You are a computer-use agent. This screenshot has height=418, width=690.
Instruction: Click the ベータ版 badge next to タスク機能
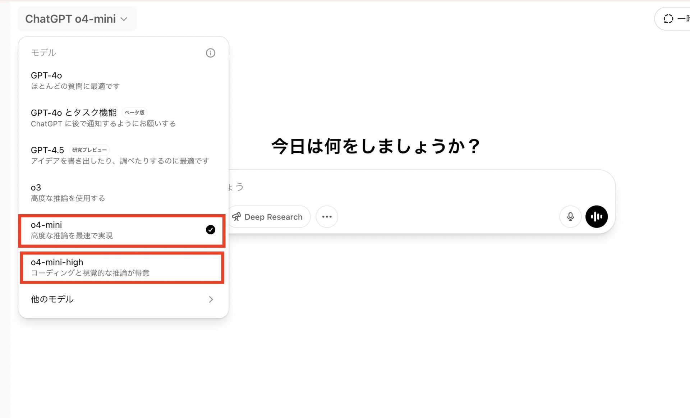(134, 112)
